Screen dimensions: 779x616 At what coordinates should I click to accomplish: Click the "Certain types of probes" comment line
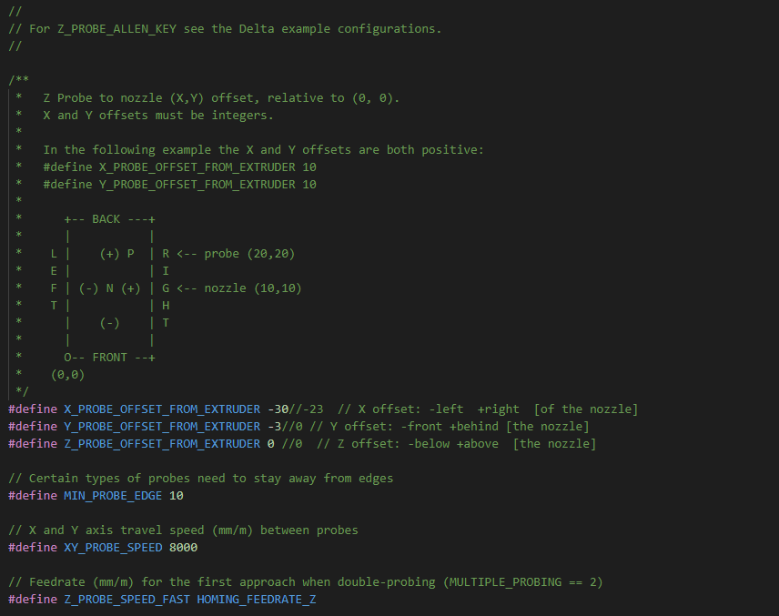click(x=200, y=479)
